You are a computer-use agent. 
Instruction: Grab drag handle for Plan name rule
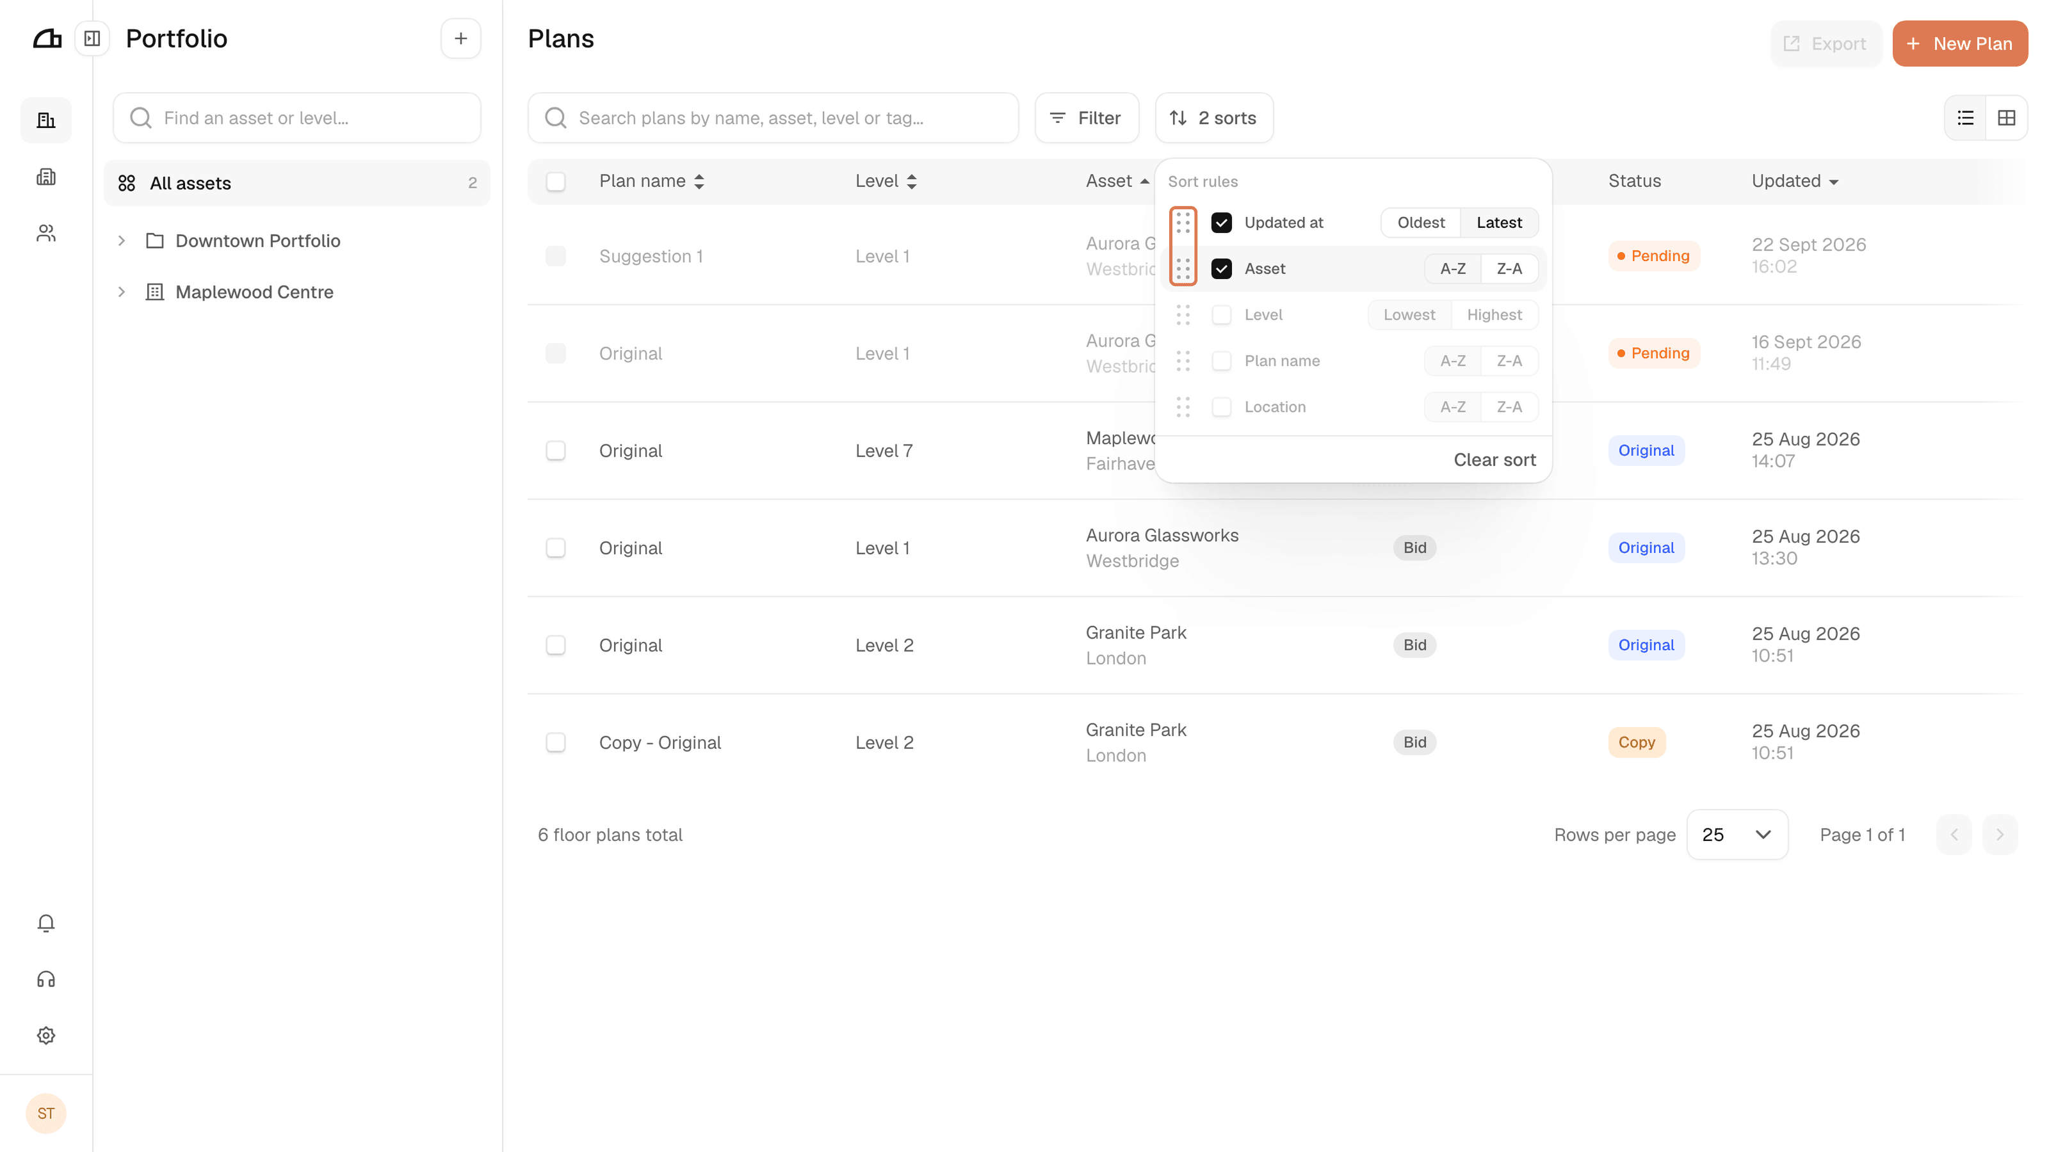(x=1183, y=361)
